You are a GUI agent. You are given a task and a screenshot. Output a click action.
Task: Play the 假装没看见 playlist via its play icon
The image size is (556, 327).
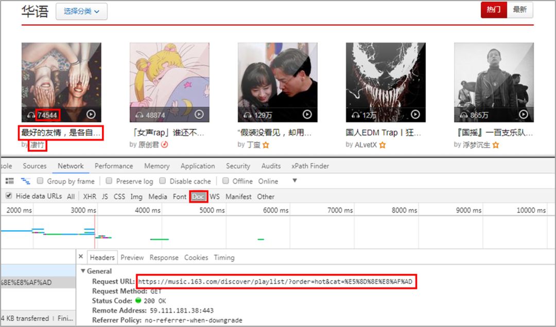(x=307, y=115)
